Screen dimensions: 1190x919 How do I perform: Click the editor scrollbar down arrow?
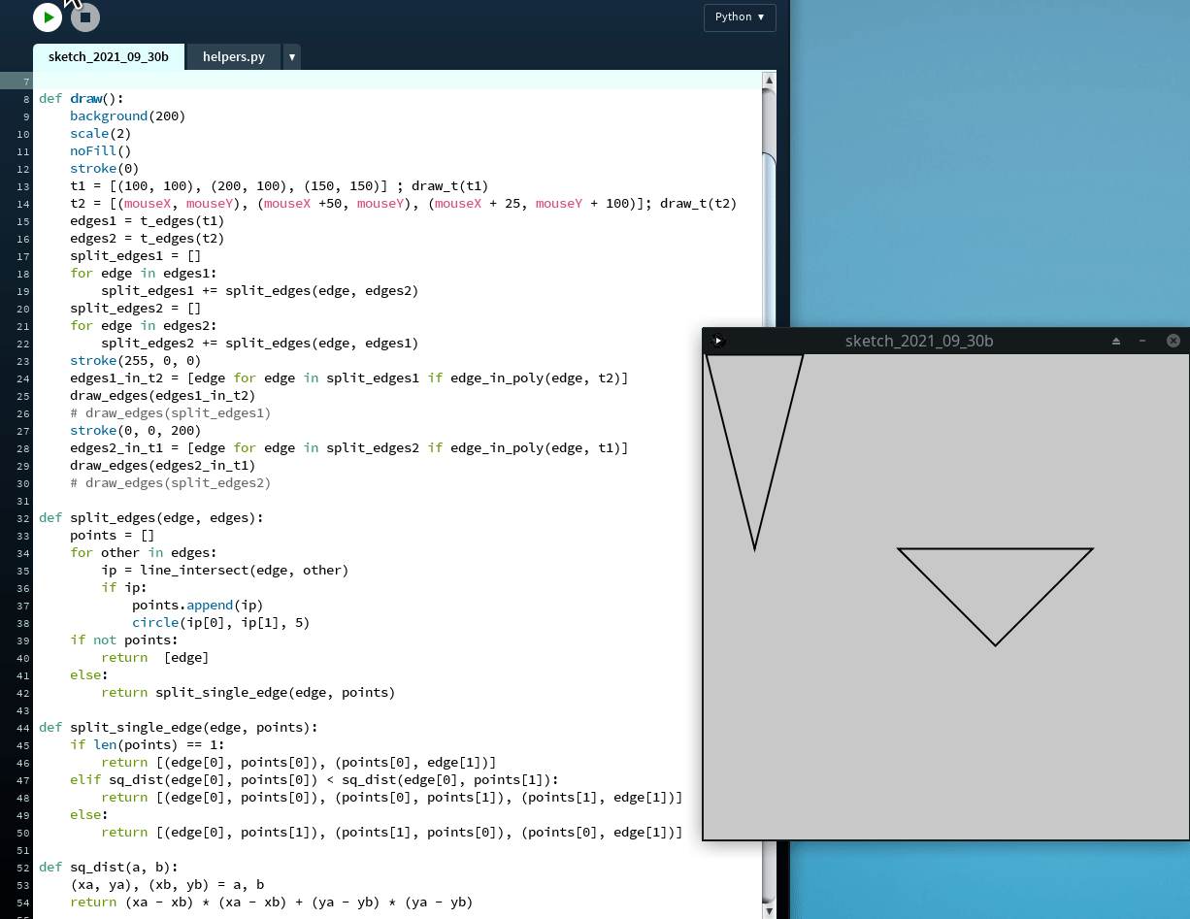769,911
